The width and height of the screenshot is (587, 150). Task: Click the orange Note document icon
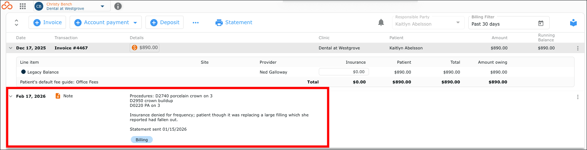58,96
